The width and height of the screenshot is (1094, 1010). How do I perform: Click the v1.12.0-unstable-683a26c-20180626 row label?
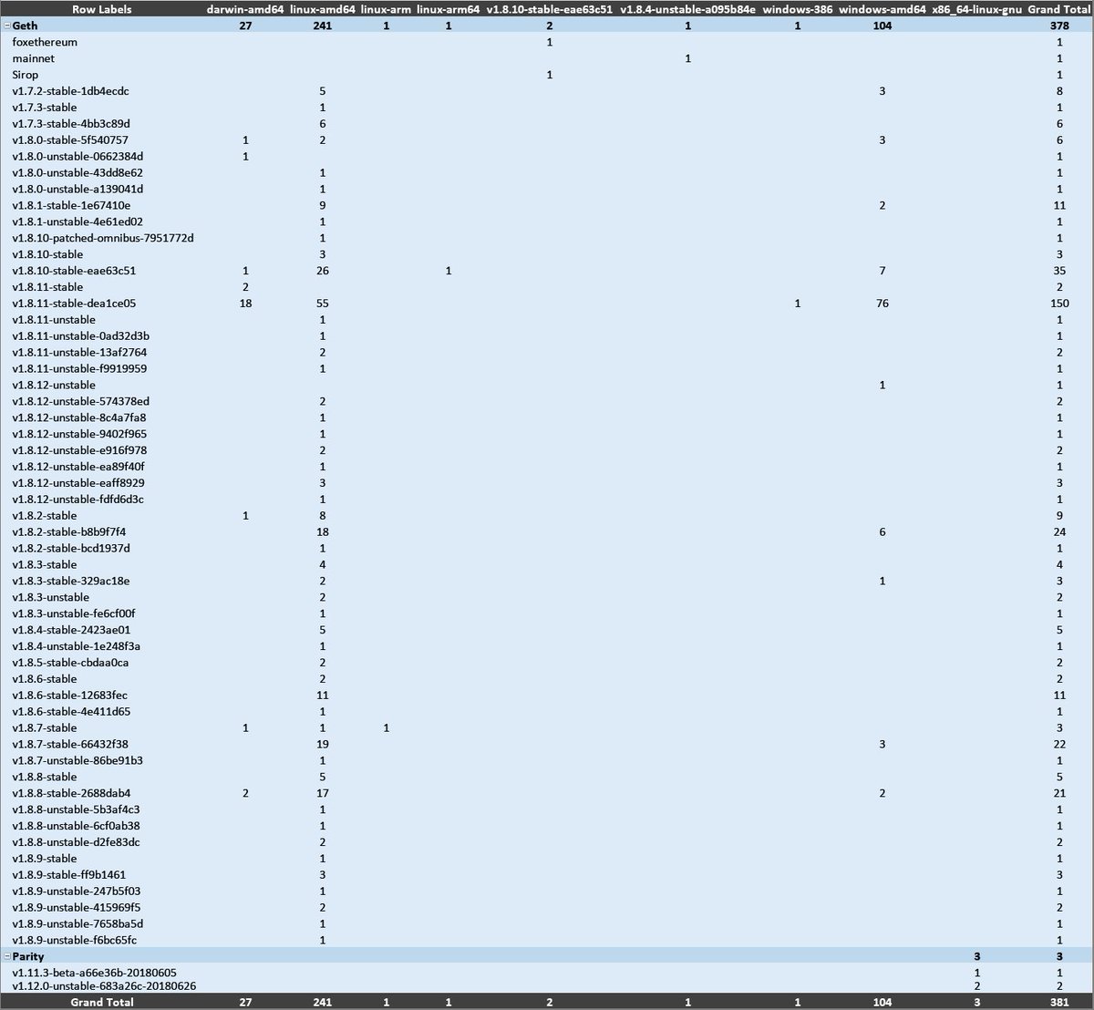click(104, 986)
